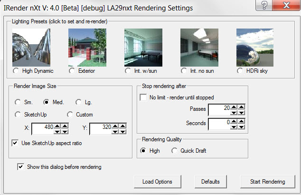Click the interior no sun preset image
Image resolution: width=301 pixels, height=195 pixels.
[x=199, y=47]
